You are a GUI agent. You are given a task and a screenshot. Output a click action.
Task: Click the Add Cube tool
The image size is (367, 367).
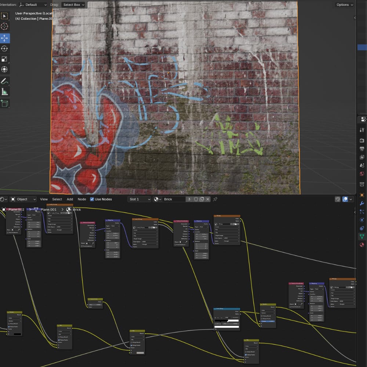click(4, 103)
